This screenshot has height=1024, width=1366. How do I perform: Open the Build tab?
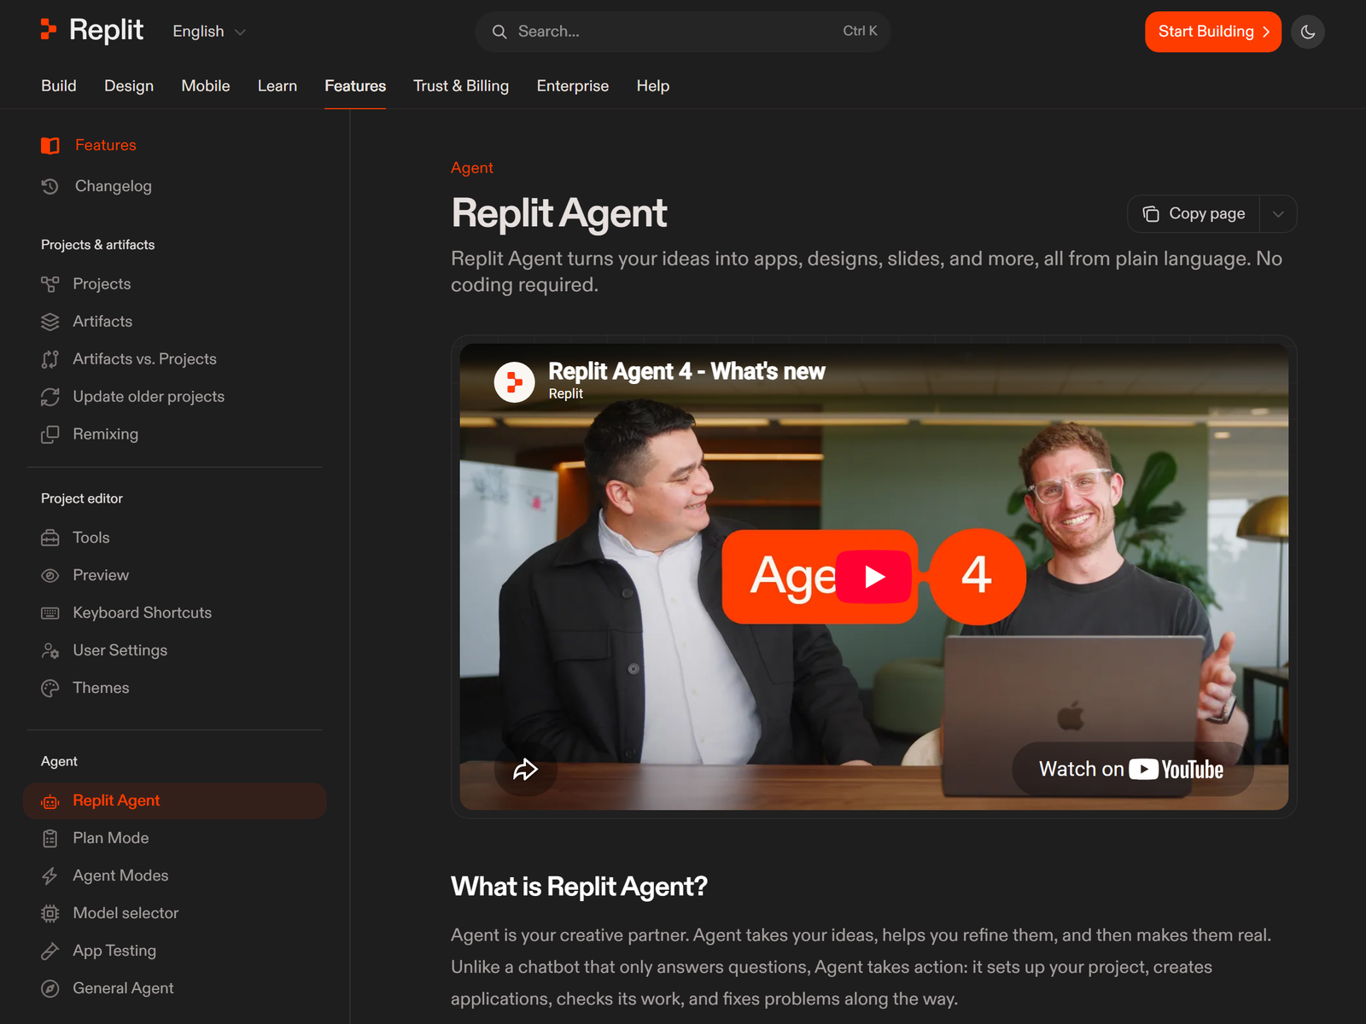click(x=59, y=86)
